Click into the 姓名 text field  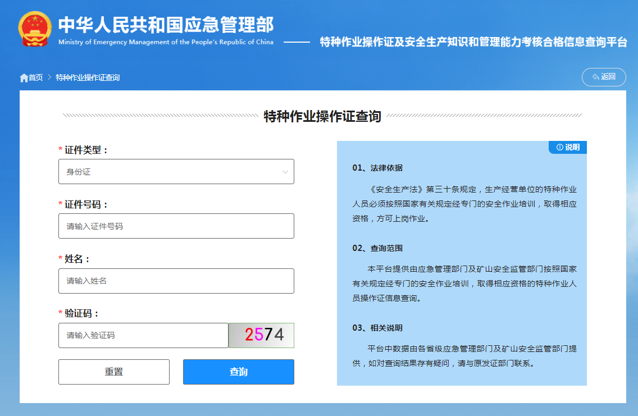pos(176,281)
